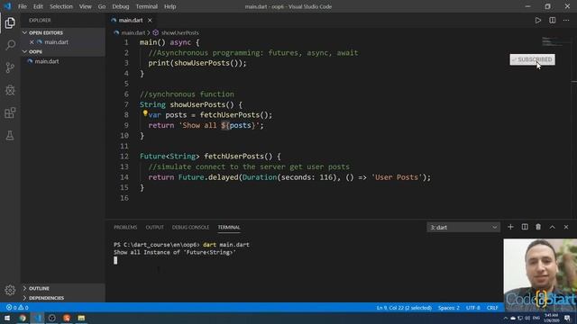
Task: Open the Terminal menu
Action: pyautogui.click(x=146, y=6)
